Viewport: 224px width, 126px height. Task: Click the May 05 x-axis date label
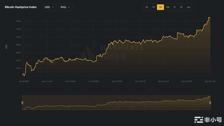tap(187, 81)
